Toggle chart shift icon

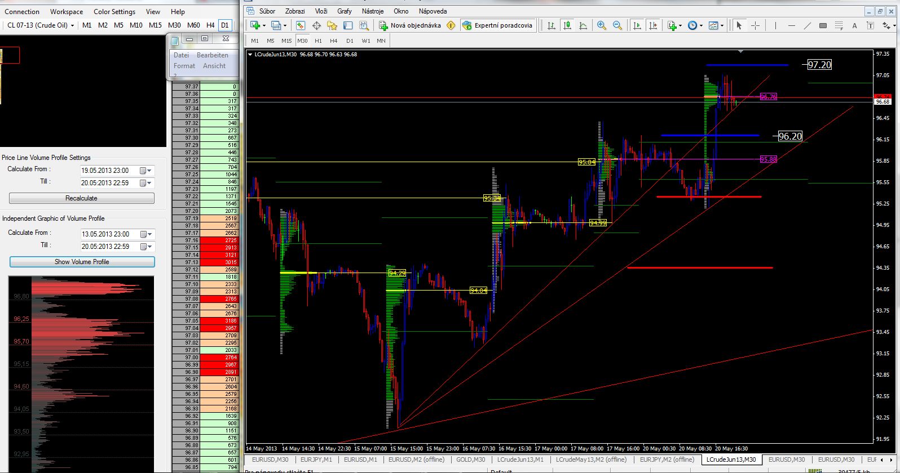coord(653,25)
